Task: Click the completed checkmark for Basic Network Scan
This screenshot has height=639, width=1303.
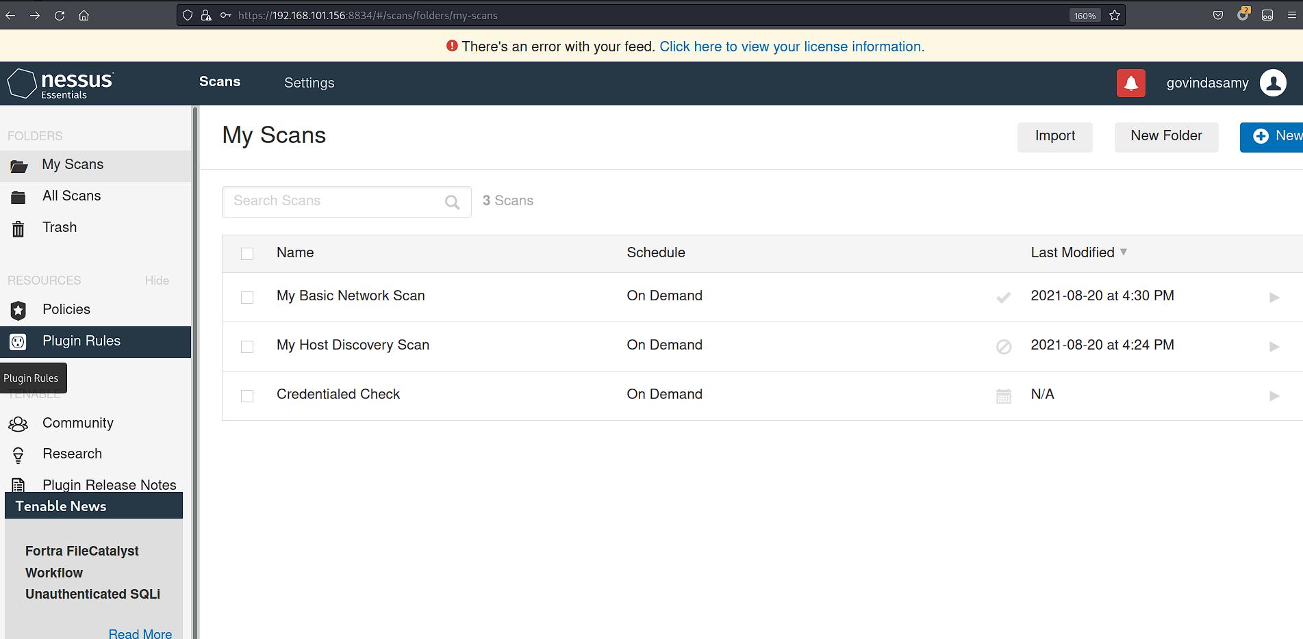Action: click(1003, 298)
